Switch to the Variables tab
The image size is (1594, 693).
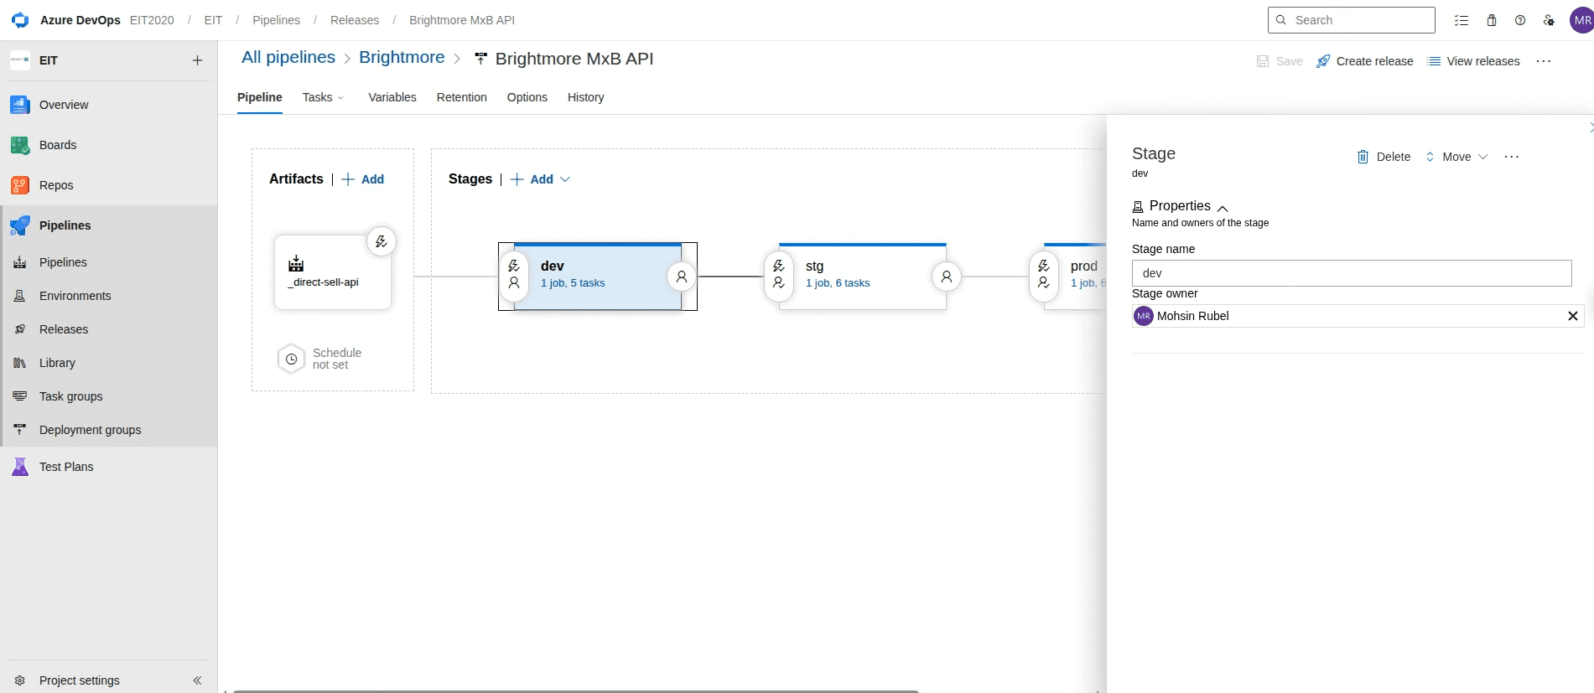point(392,97)
